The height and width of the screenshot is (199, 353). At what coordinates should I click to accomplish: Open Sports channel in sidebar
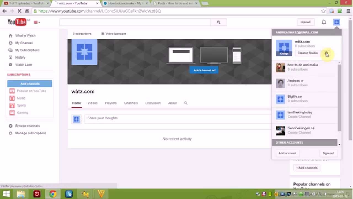(21, 105)
